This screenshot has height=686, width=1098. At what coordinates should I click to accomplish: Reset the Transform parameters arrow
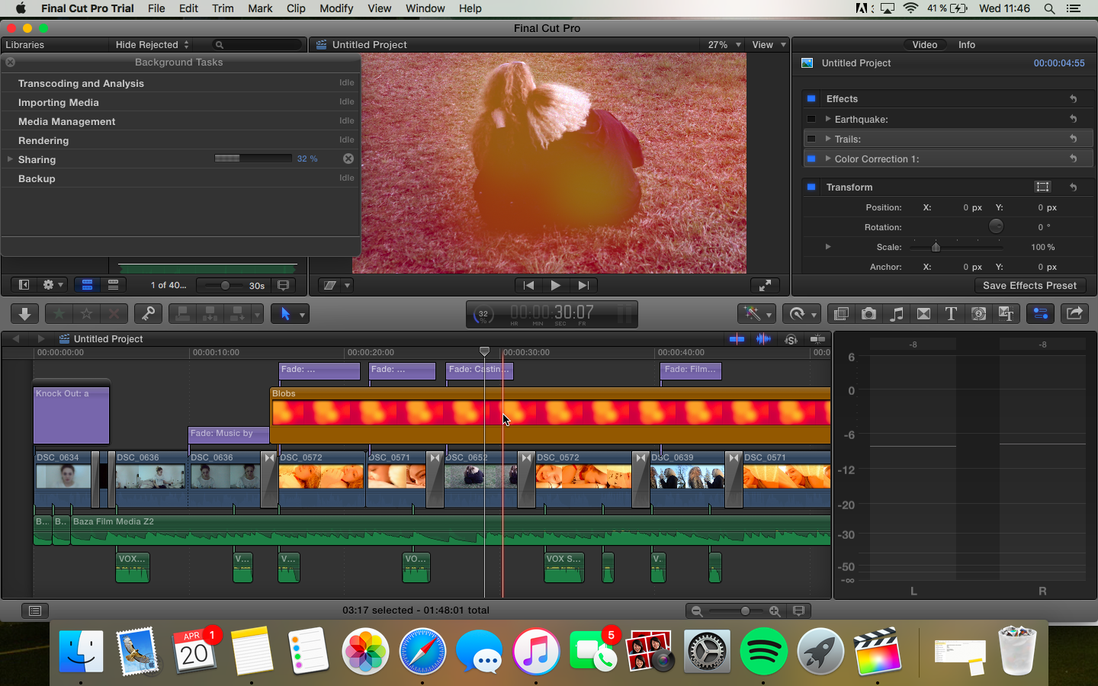(x=1073, y=187)
